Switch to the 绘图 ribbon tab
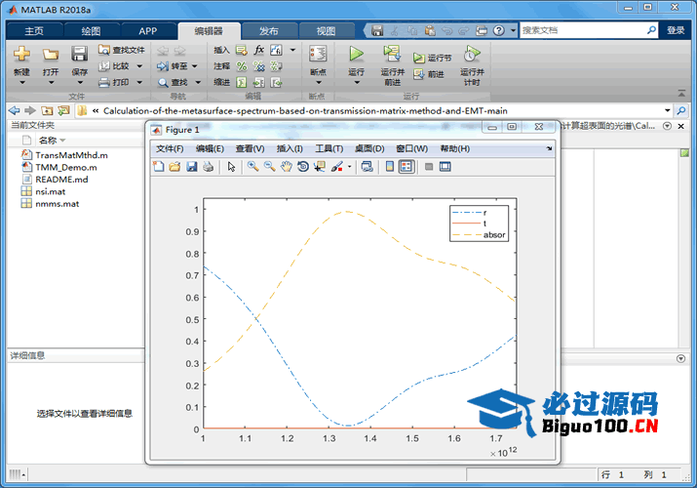This screenshot has width=697, height=488. 90,31
